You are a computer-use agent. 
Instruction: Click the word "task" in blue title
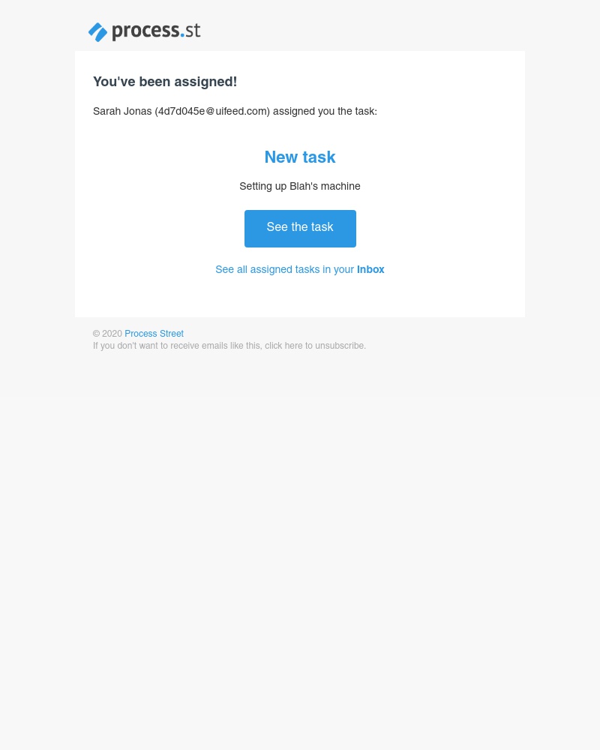pyautogui.click(x=319, y=157)
